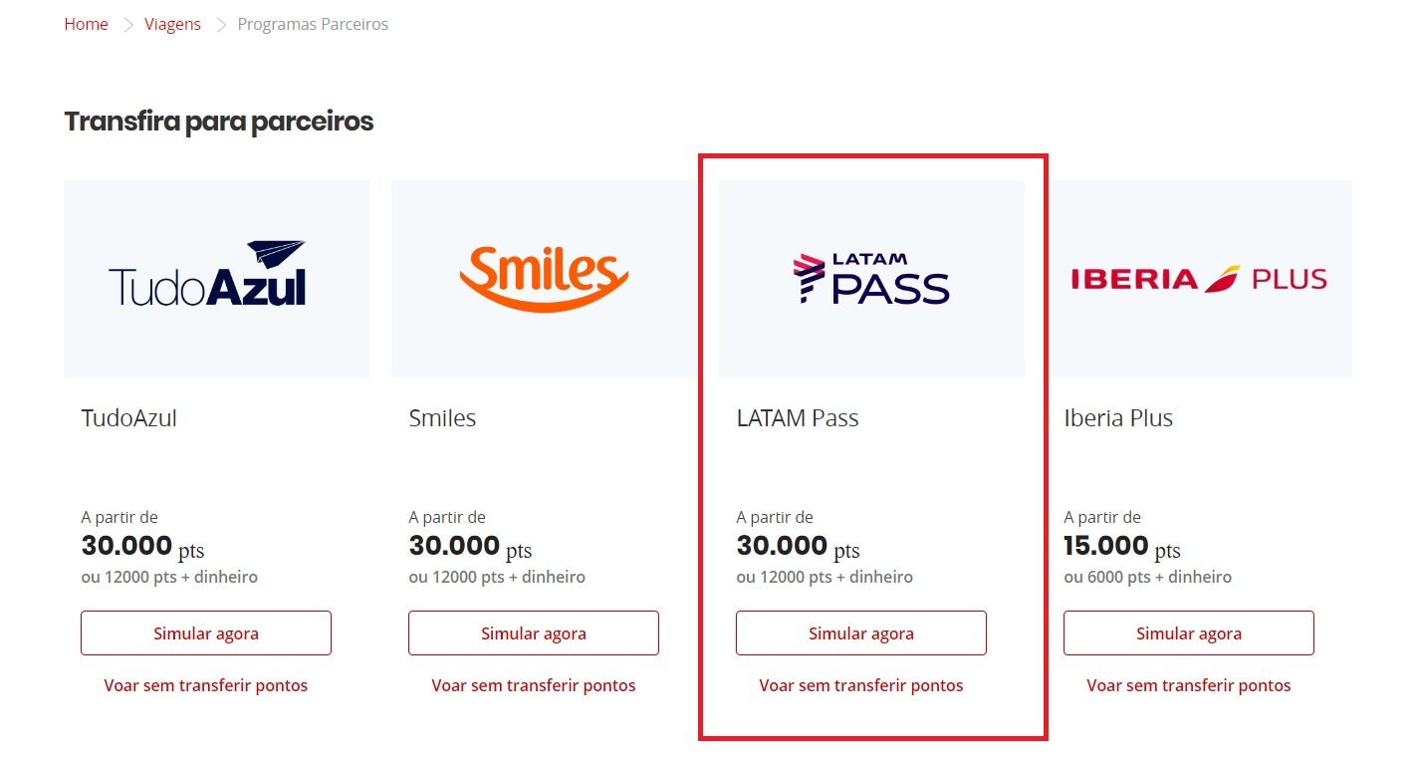Open the TudoAzul logo card image
Image resolution: width=1419 pixels, height=758 pixels.
(x=216, y=279)
